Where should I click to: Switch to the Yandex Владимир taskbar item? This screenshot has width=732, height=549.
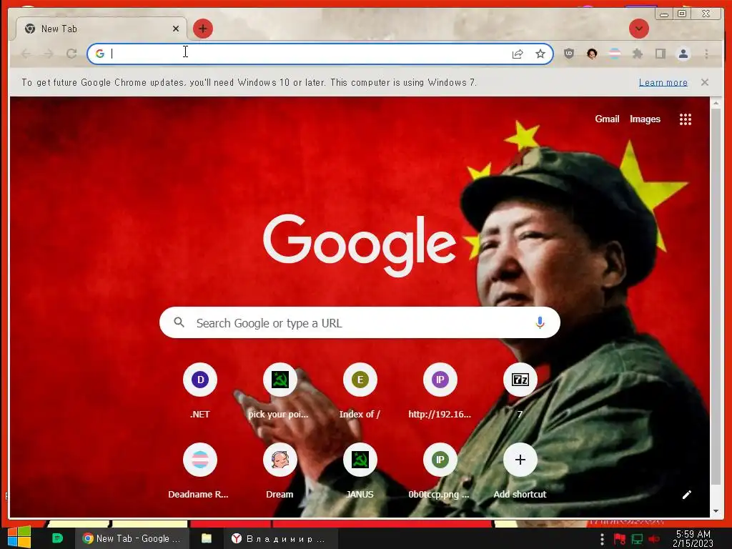[x=280, y=539]
